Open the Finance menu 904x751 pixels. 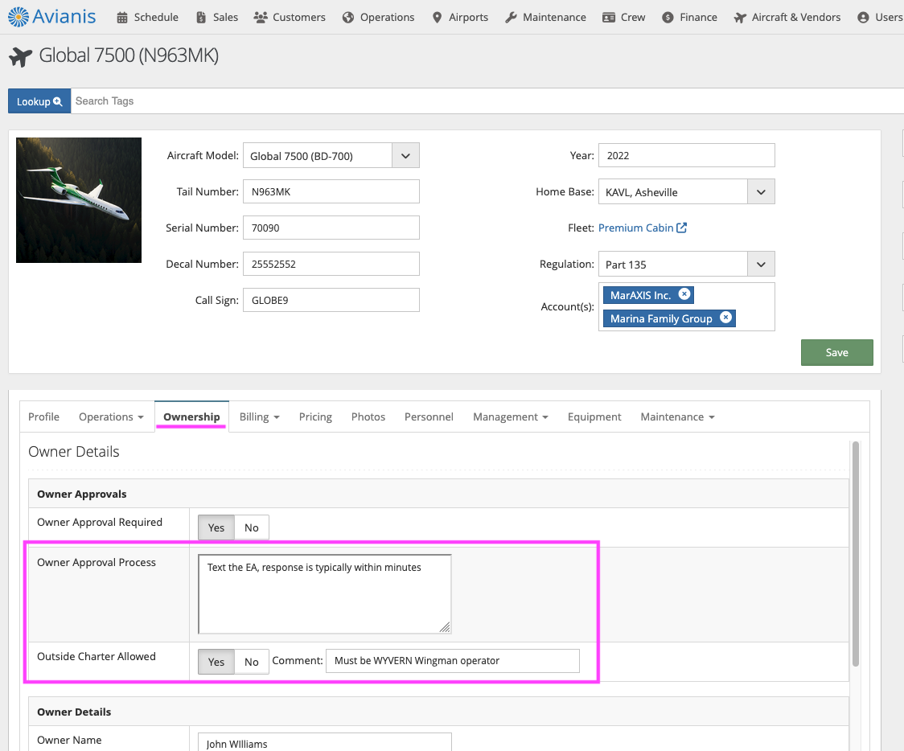689,18
